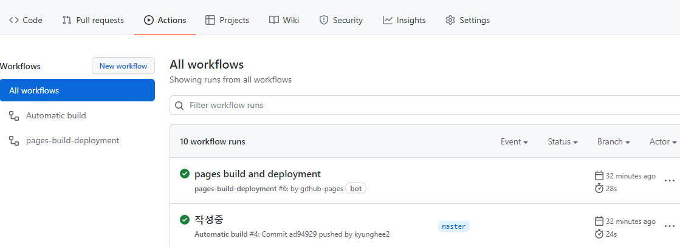Focus the Filter workflow runs field
Image resolution: width=680 pixels, height=247 pixels.
[425, 105]
